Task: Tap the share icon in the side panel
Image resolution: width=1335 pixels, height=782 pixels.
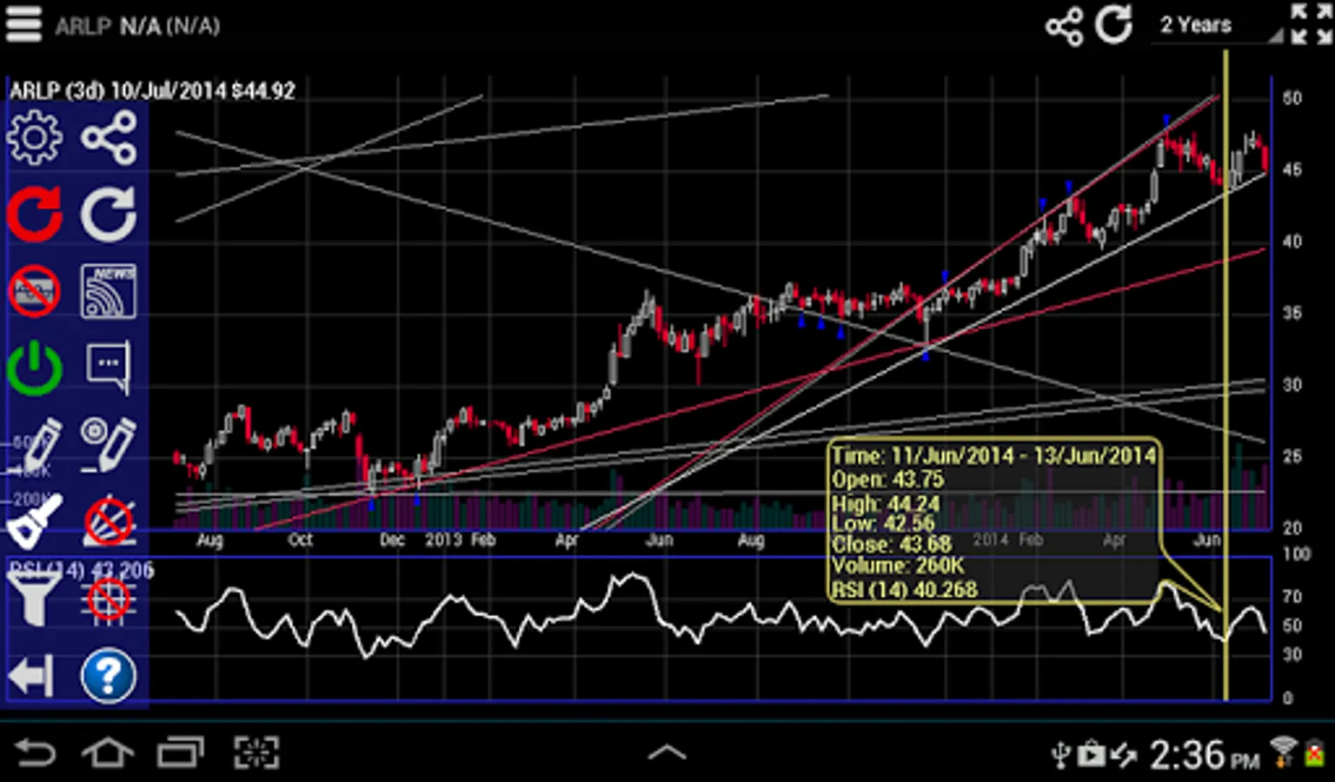Action: pyautogui.click(x=109, y=137)
